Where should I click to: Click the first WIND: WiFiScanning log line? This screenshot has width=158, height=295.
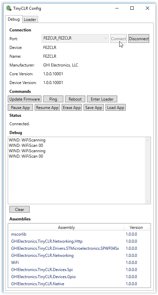27,140
